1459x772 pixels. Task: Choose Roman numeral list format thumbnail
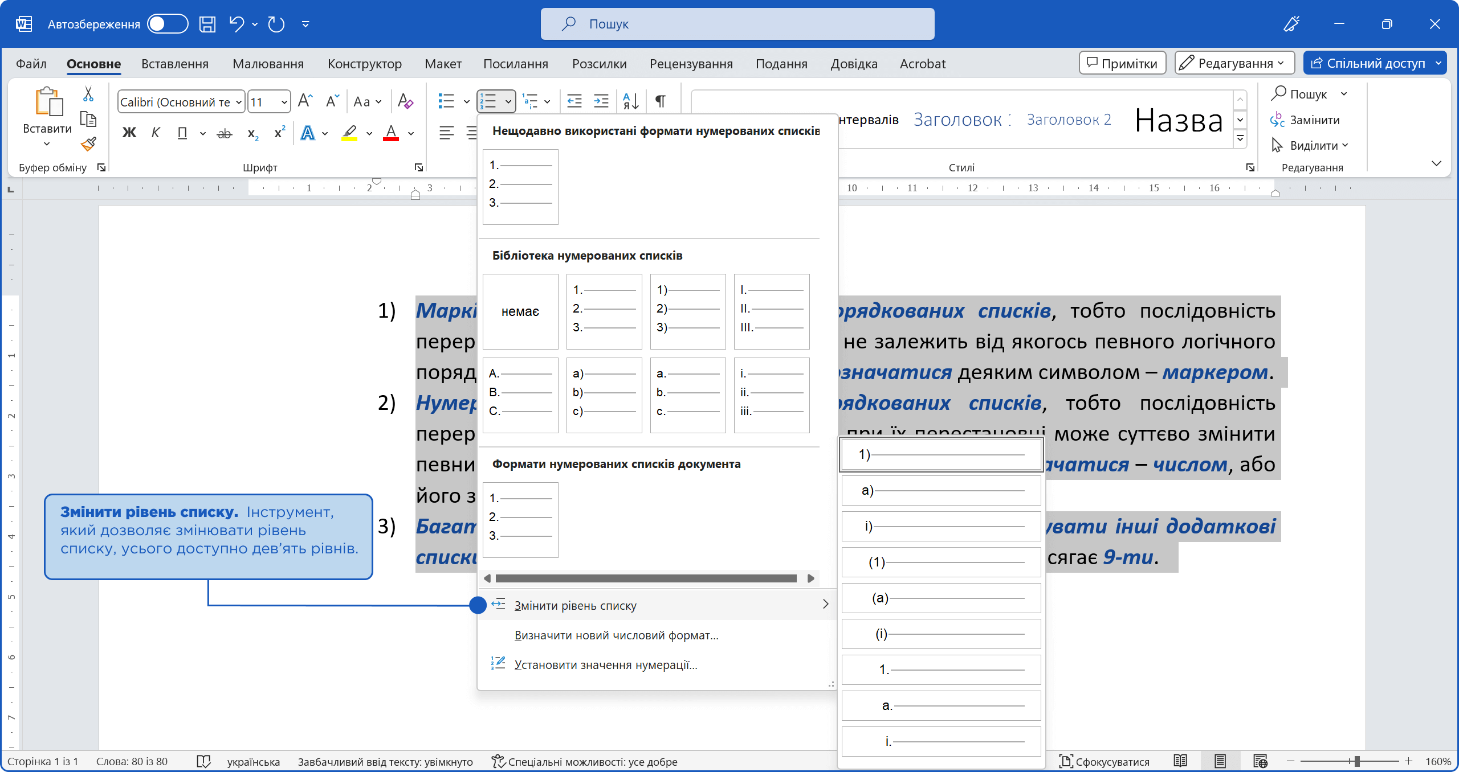[772, 311]
